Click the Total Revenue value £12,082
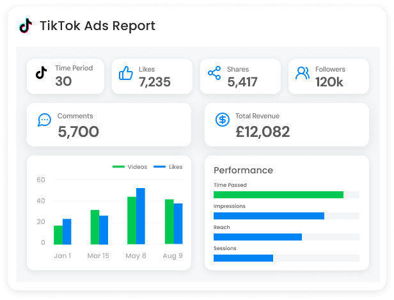This screenshot has width=394, height=300. [263, 132]
